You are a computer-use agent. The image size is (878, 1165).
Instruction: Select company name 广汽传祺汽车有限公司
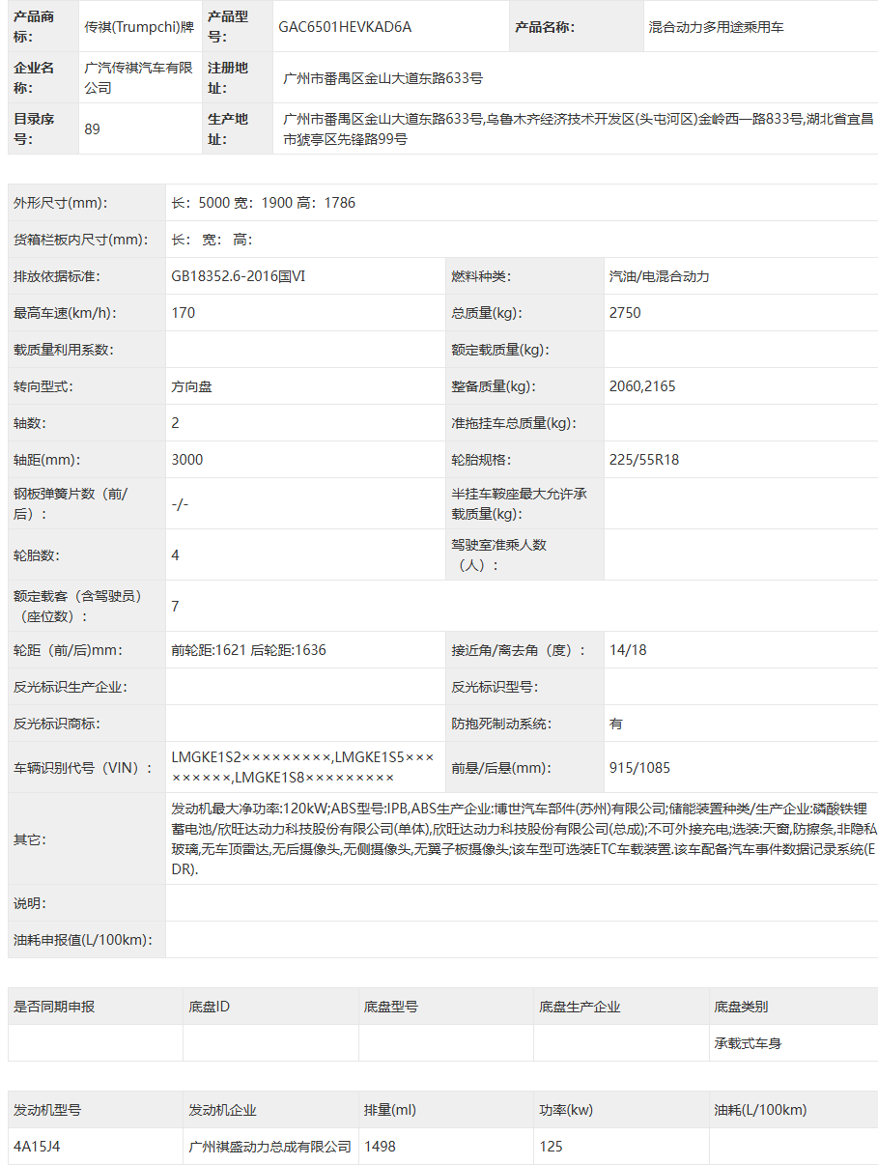[138, 77]
